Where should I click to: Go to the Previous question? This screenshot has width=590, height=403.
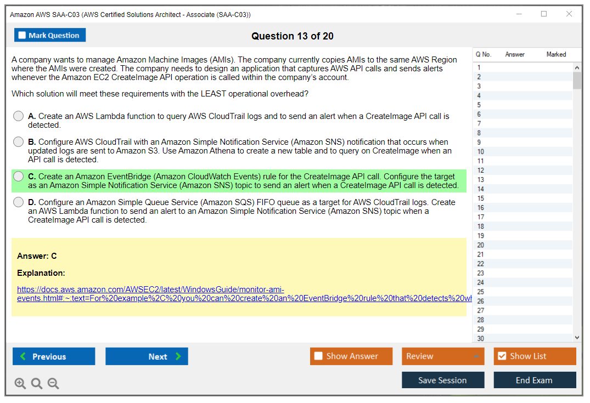54,356
